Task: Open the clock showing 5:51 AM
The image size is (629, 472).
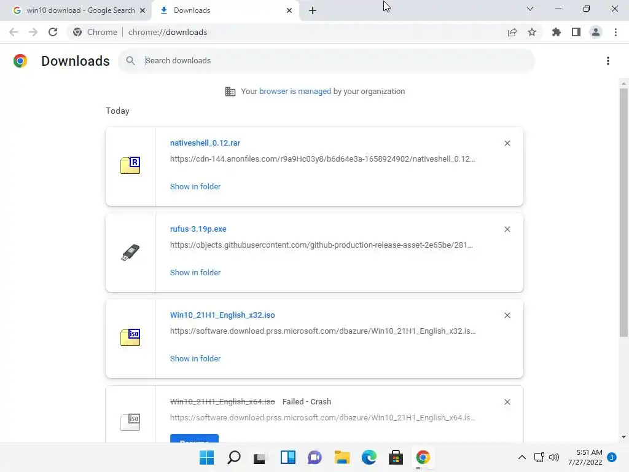Action: [585, 457]
